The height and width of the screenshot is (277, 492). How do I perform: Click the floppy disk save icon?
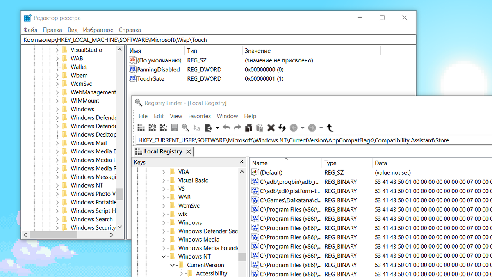click(x=174, y=128)
